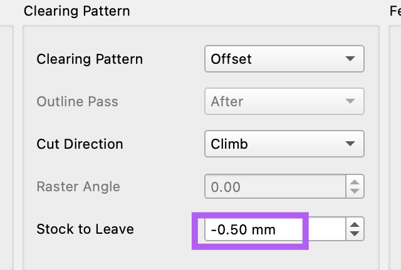Click the Cut Direction label
This screenshot has height=270, width=401.
tap(80, 144)
